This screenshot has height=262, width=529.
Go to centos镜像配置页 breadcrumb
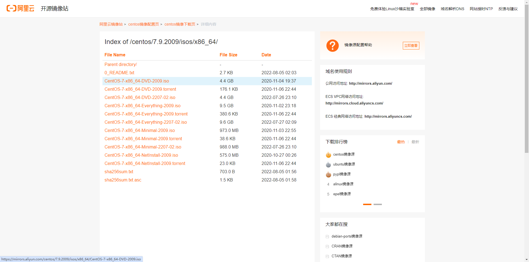pos(144,24)
